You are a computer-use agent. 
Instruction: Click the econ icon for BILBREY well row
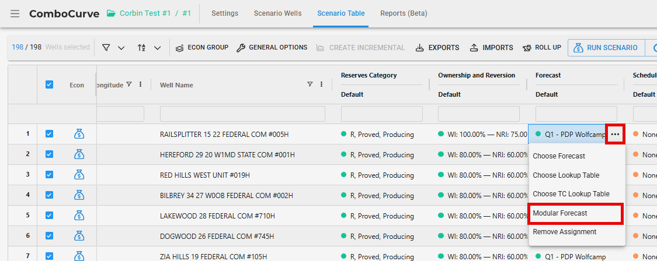79,195
